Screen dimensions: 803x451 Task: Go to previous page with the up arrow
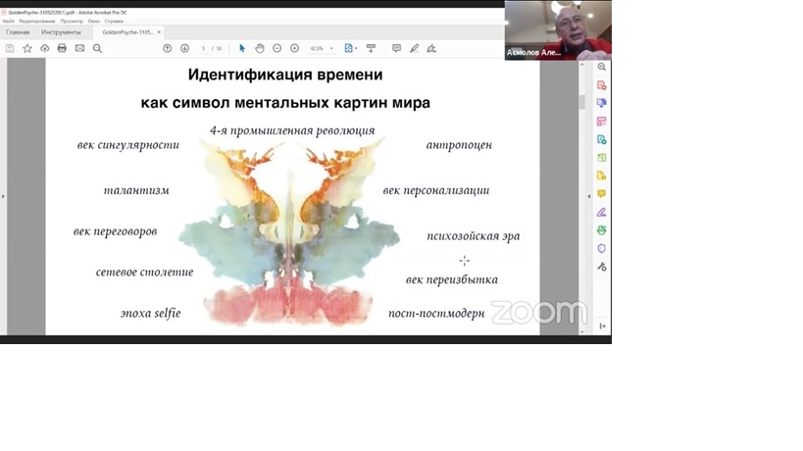pyautogui.click(x=168, y=48)
